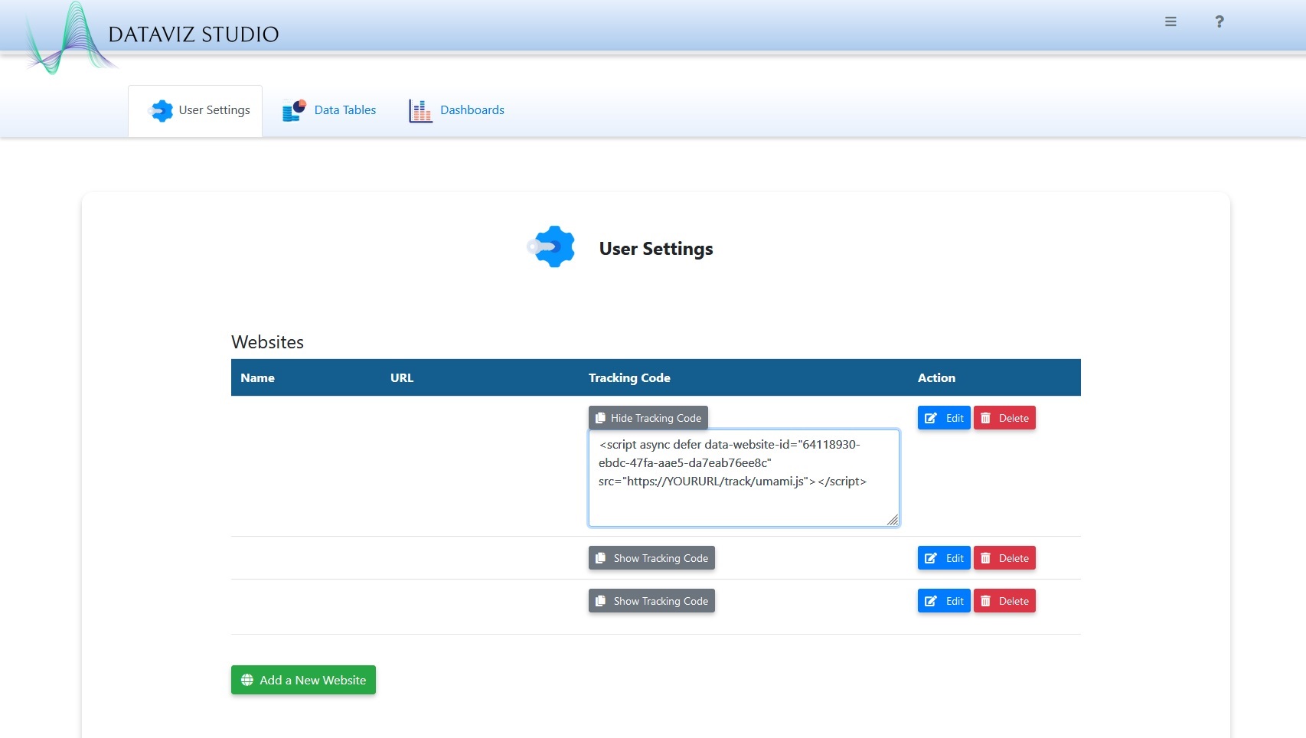This screenshot has width=1306, height=738.
Task: Click inside the tracking code text area
Action: 743,478
